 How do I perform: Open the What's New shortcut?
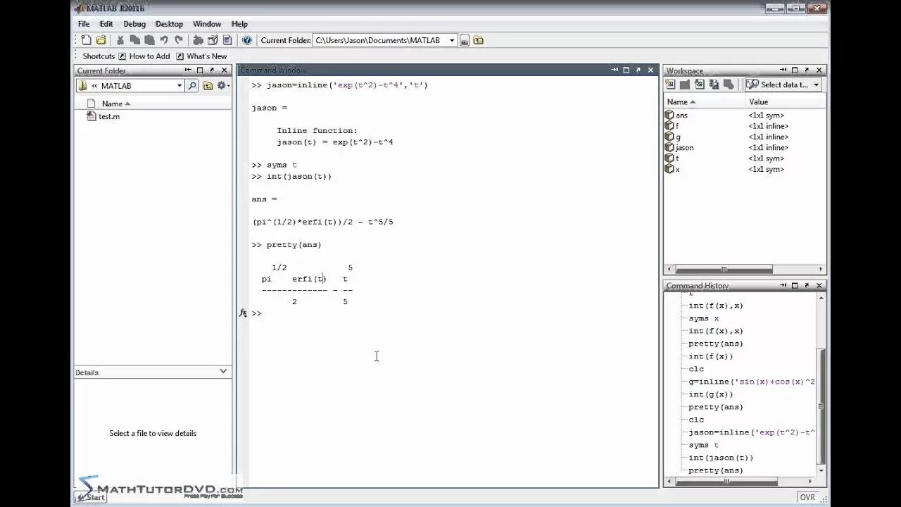201,56
